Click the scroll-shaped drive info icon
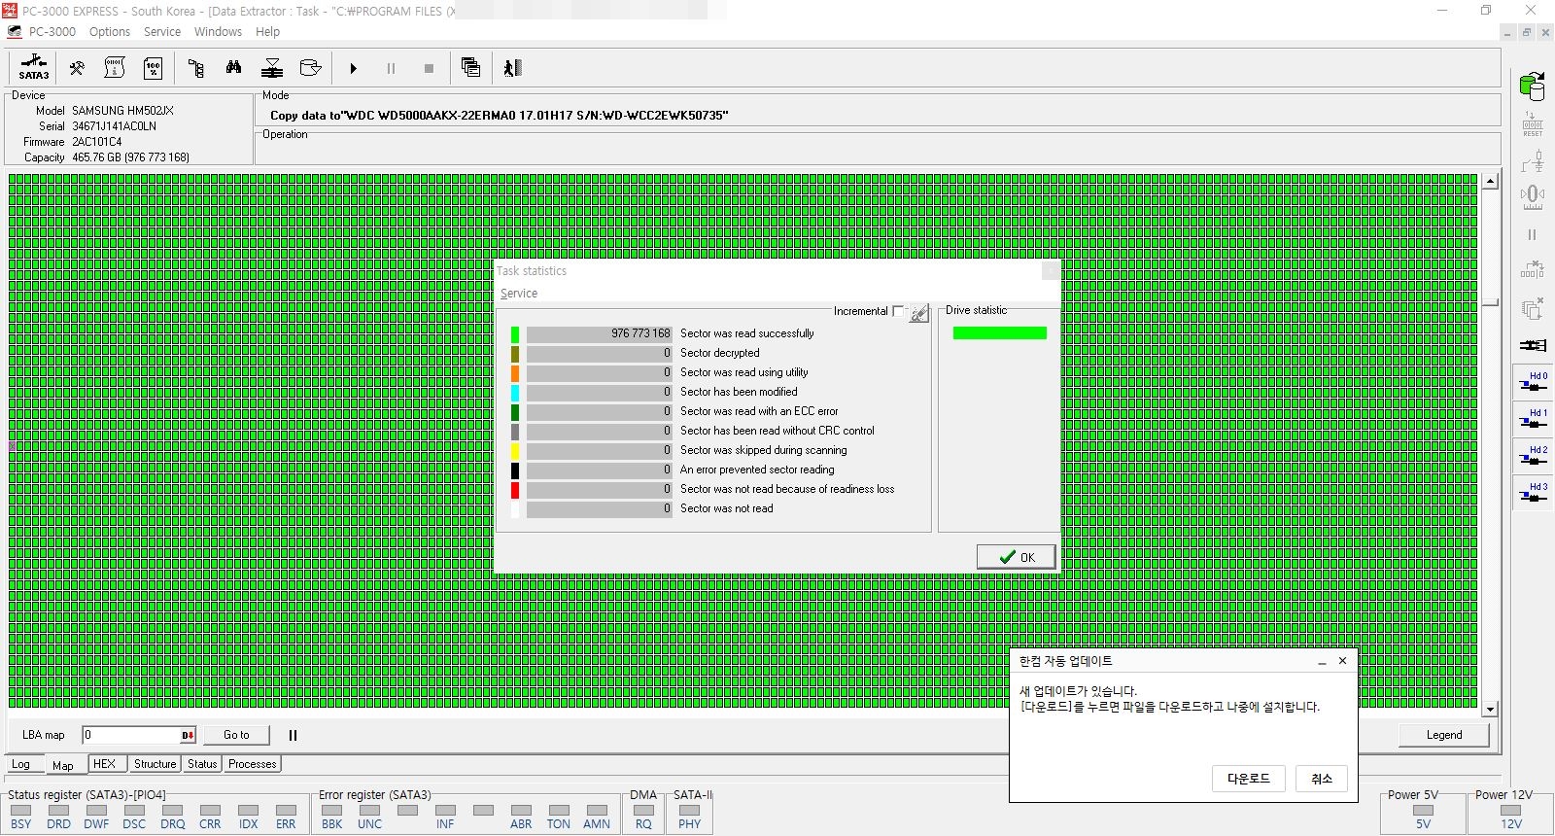The width and height of the screenshot is (1555, 836). pos(114,68)
